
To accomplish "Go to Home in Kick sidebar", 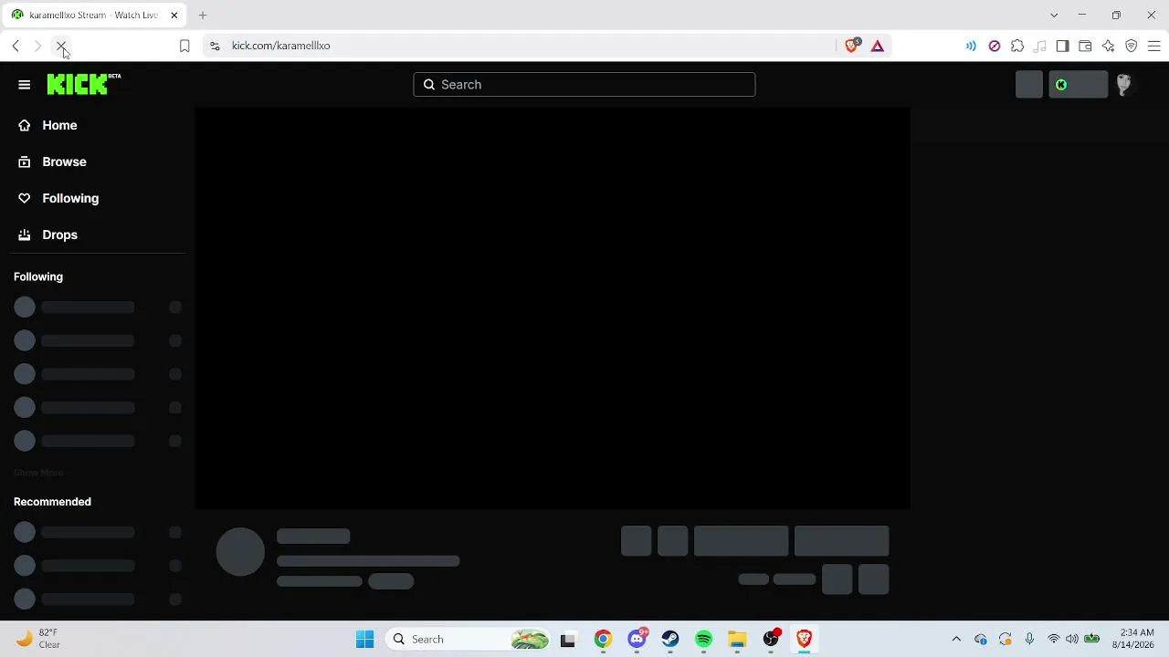I will coord(59,125).
